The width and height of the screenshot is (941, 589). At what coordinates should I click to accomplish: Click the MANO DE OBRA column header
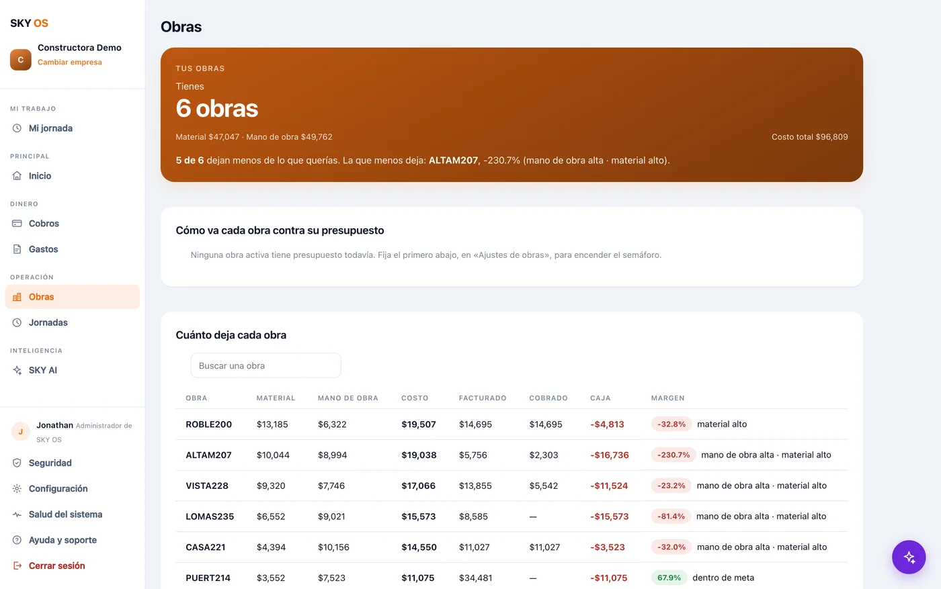click(348, 398)
